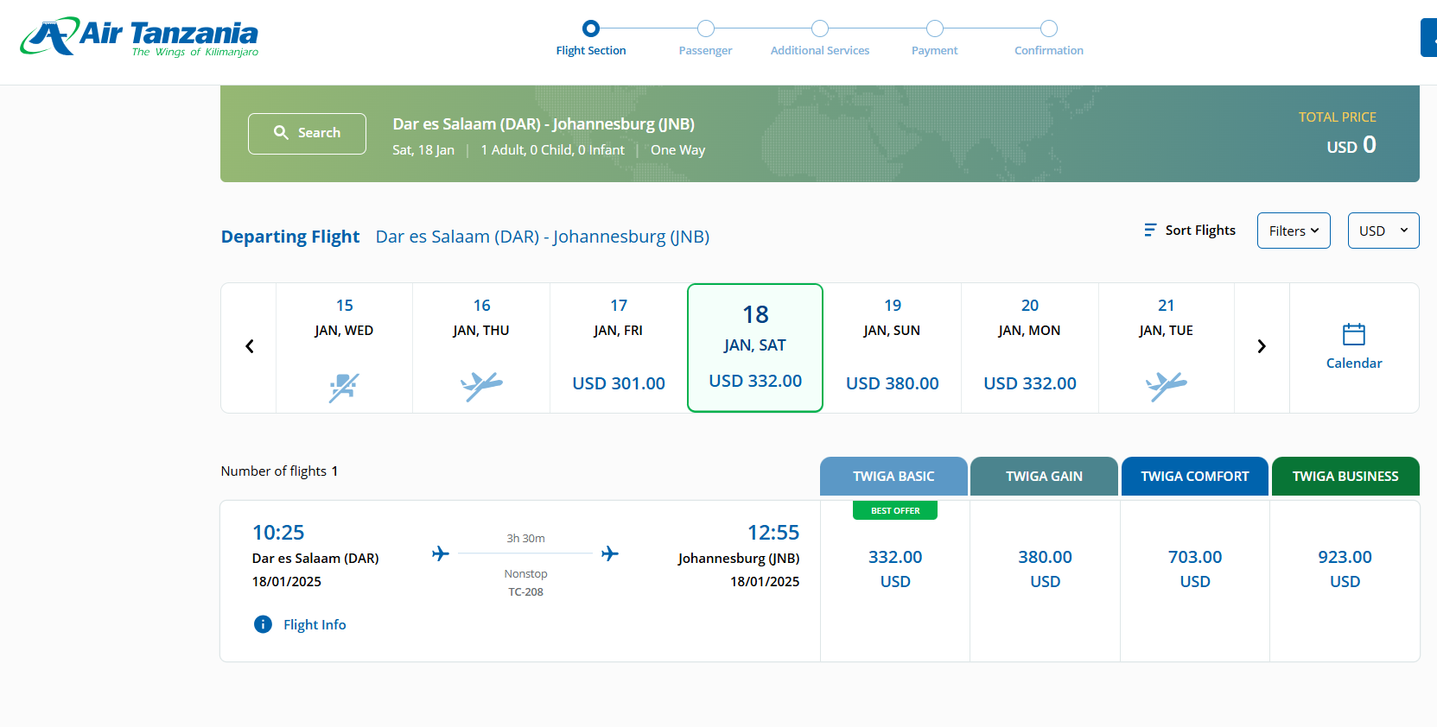Click the Air Tanzania logo
Viewport: 1437px width, 727px height.
(139, 37)
